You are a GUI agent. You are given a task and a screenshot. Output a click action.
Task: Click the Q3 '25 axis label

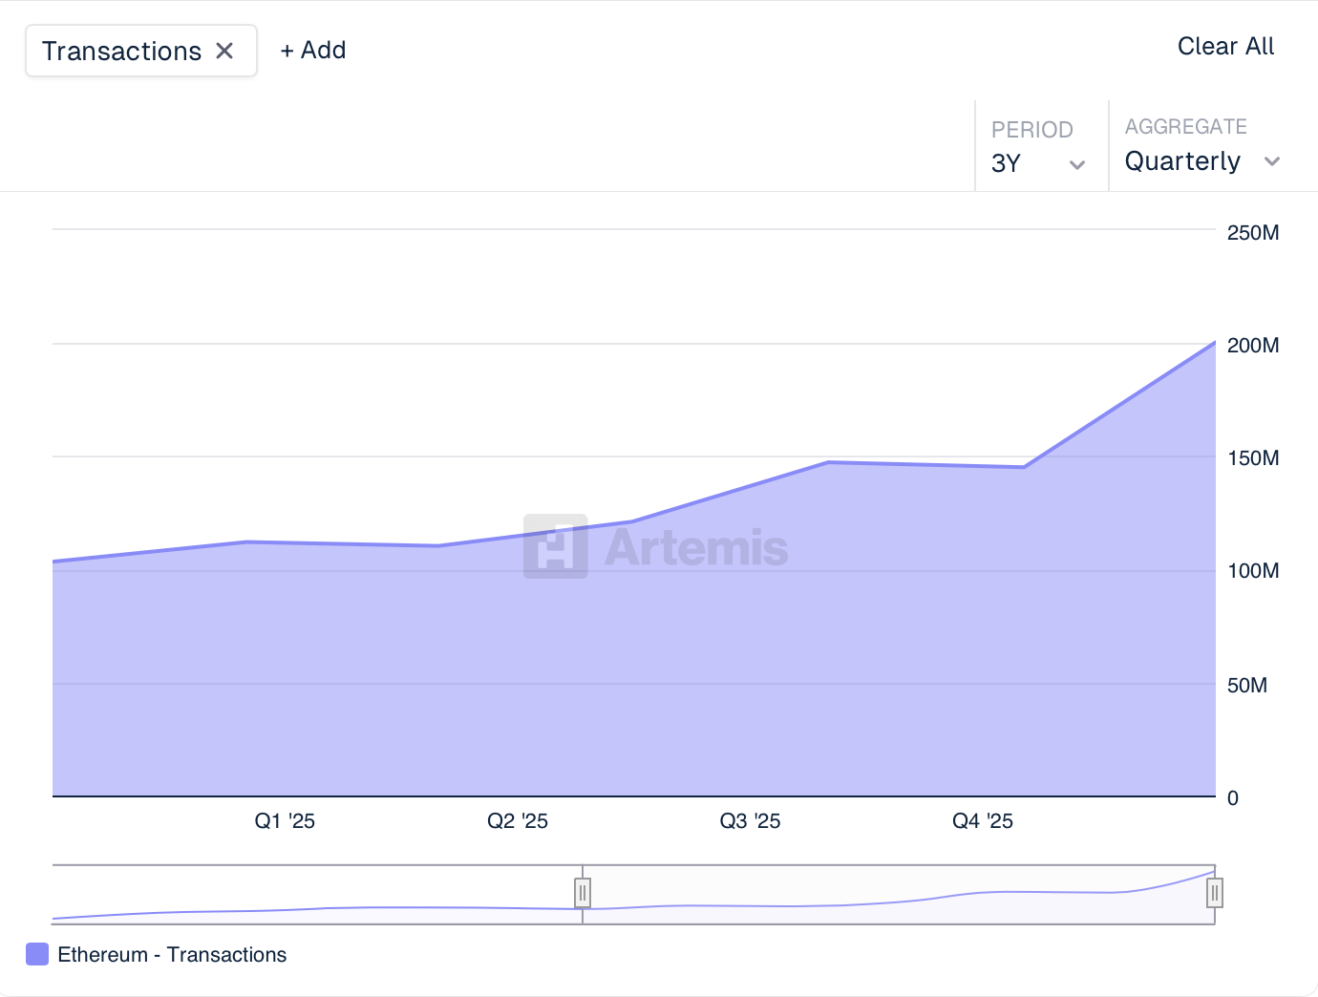tap(750, 820)
